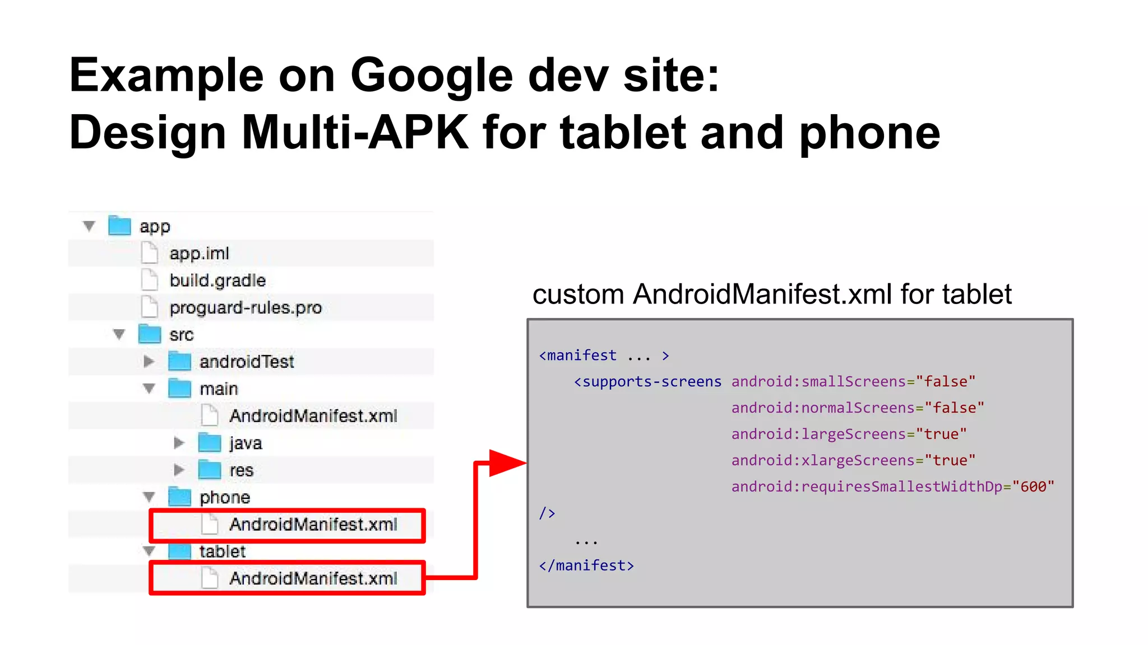Click android:normalScreens="false" attribute
Image resolution: width=1148 pixels, height=645 pixels.
(858, 408)
